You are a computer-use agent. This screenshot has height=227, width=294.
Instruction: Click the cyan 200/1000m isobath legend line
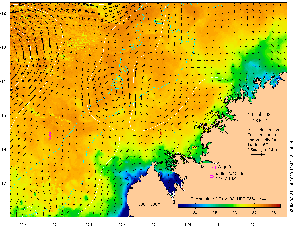pyautogui.click(x=144, y=208)
